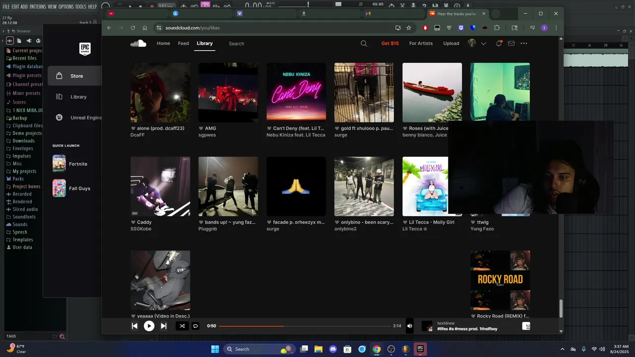Open the Library tab in SoundCloud
The image size is (635, 357).
pyautogui.click(x=204, y=43)
